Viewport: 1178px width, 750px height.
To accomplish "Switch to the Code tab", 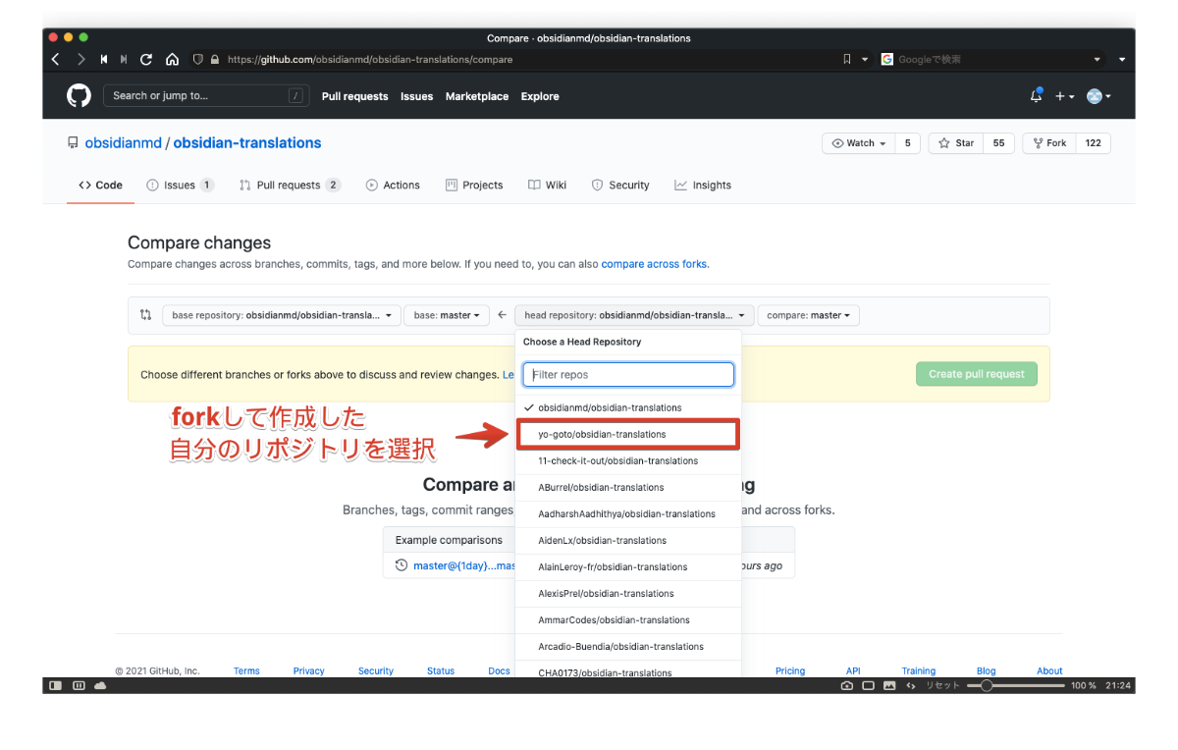I will click(x=101, y=185).
